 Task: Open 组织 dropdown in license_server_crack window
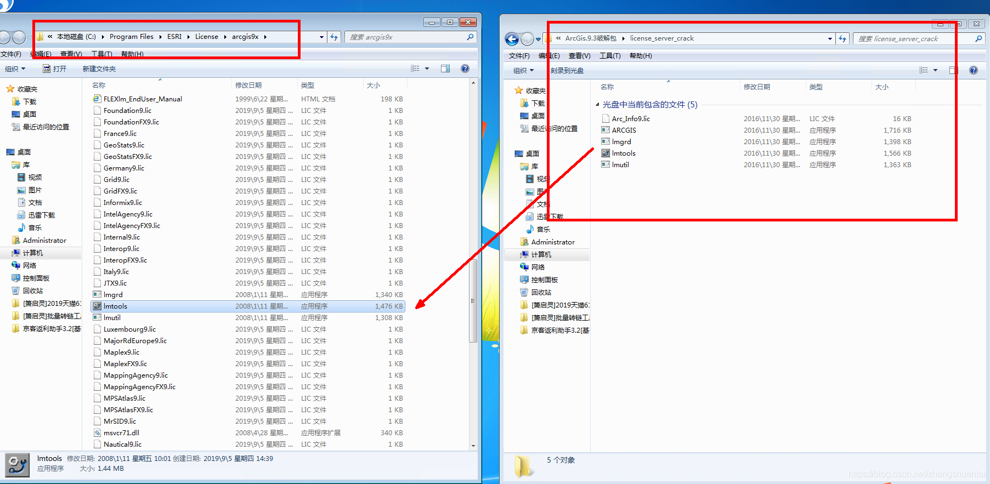[523, 70]
